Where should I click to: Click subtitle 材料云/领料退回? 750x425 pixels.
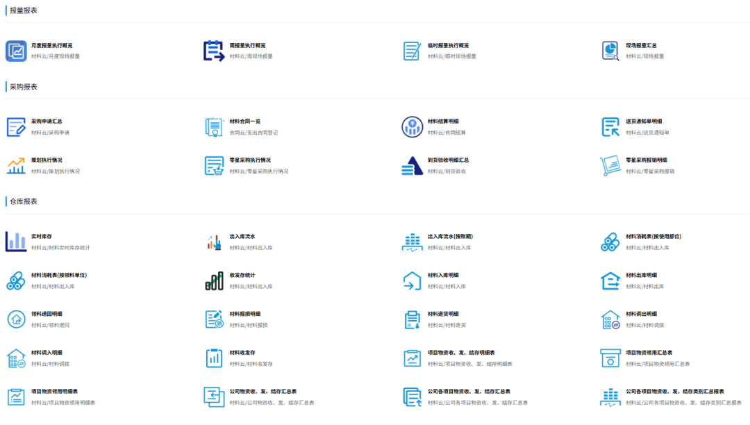tap(50, 326)
